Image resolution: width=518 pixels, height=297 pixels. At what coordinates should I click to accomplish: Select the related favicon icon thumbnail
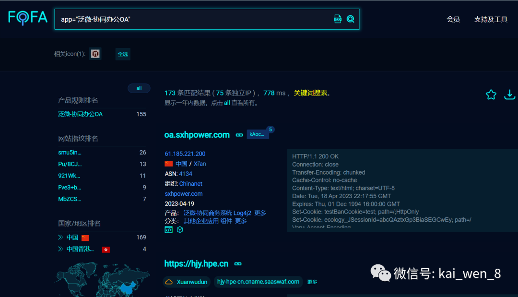[x=95, y=54]
